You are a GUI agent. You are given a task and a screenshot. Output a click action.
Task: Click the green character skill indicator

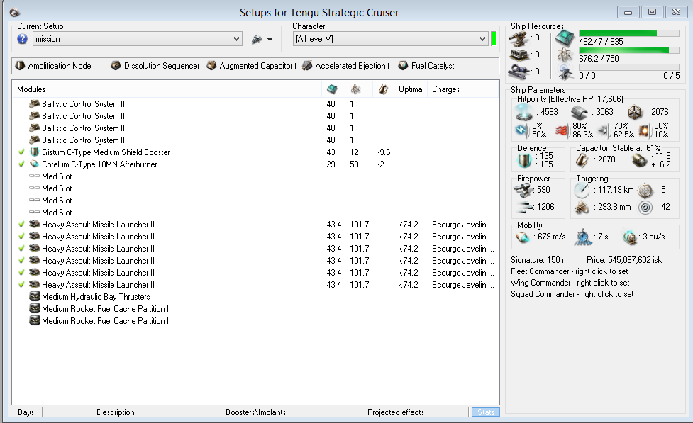493,38
